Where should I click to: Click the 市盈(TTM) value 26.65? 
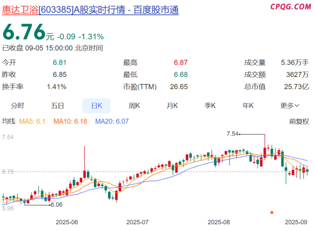click(179, 87)
